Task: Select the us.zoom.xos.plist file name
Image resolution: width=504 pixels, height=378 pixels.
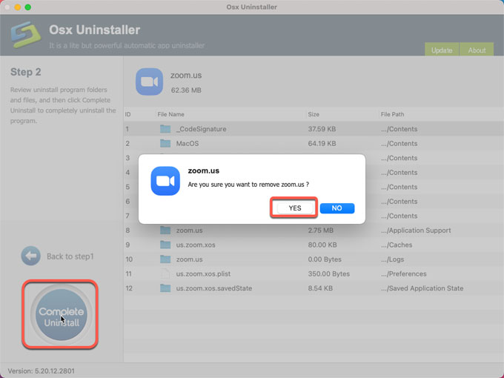Action: pos(203,273)
